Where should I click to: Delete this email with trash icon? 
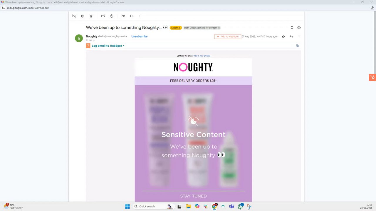coord(91,16)
